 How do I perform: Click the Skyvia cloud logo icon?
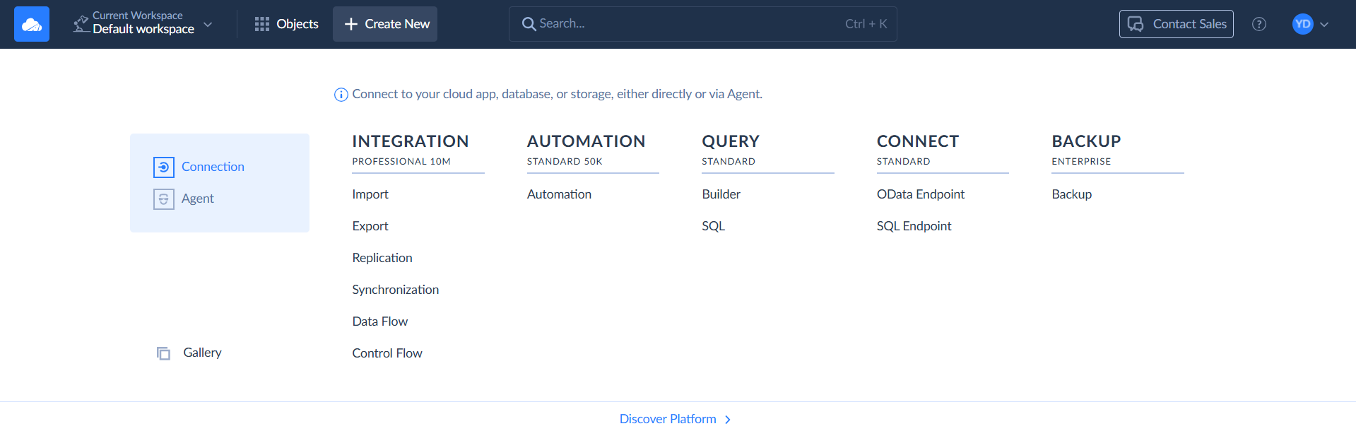pos(32,24)
